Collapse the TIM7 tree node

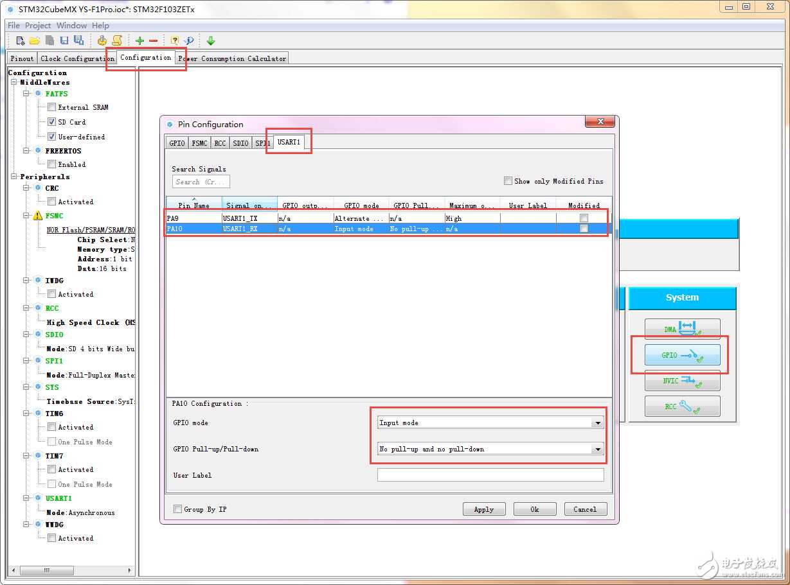(x=27, y=456)
